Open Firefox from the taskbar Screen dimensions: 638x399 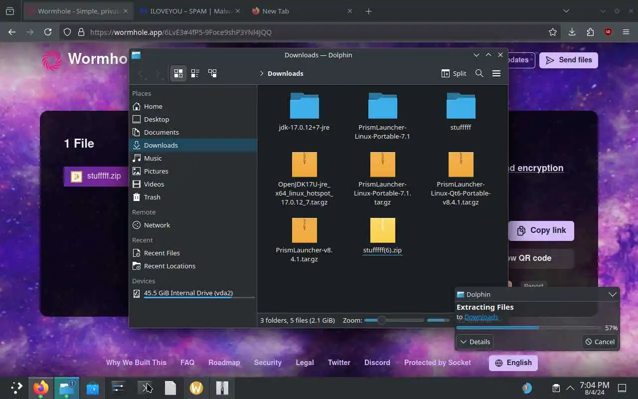click(x=41, y=388)
